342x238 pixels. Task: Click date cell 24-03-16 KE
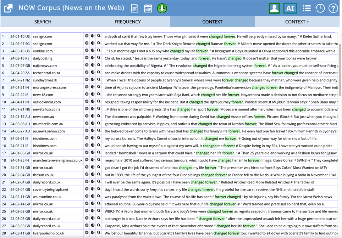[x=20, y=58]
